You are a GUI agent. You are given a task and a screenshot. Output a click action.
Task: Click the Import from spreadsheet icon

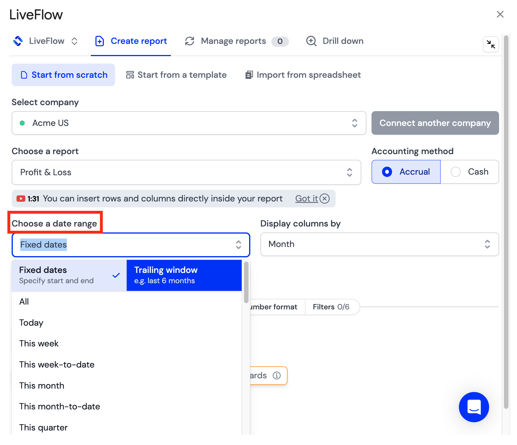(249, 75)
